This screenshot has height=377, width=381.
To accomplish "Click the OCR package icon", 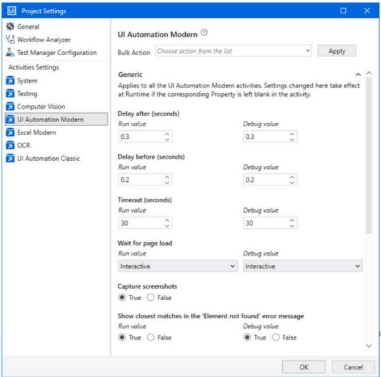I will [10, 145].
